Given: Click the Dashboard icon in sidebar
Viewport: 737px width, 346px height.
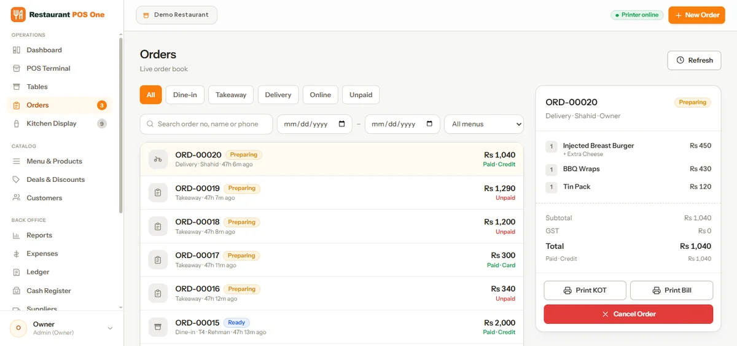Looking at the screenshot, I should click(17, 50).
